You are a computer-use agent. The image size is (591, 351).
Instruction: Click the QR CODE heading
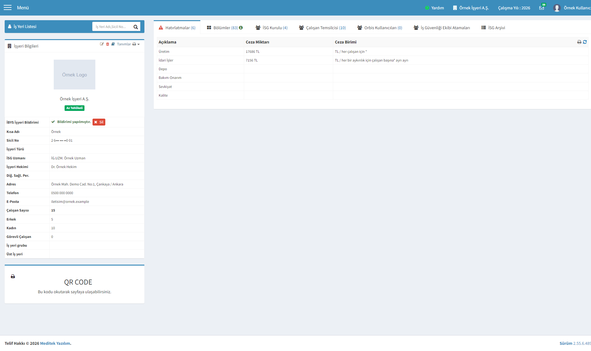(x=78, y=282)
